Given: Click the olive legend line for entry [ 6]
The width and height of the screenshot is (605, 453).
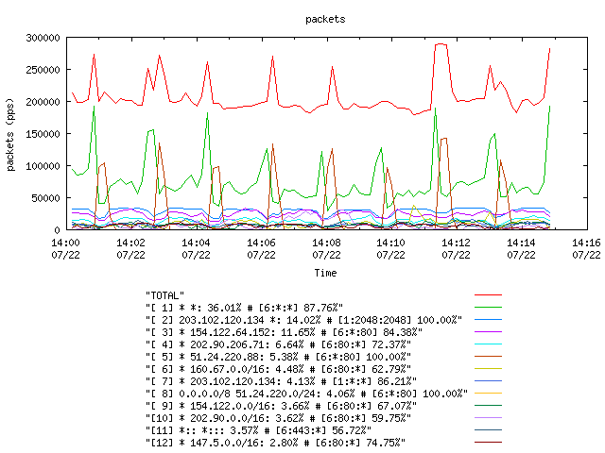Looking at the screenshot, I should 488,369.
